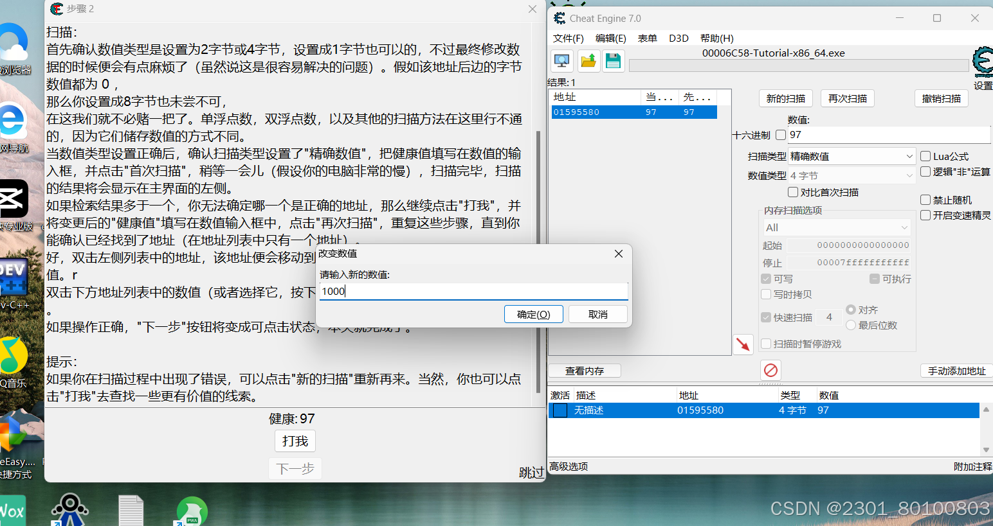Click the 打我 button in tutorial
Image resolution: width=993 pixels, height=526 pixels.
click(x=295, y=441)
